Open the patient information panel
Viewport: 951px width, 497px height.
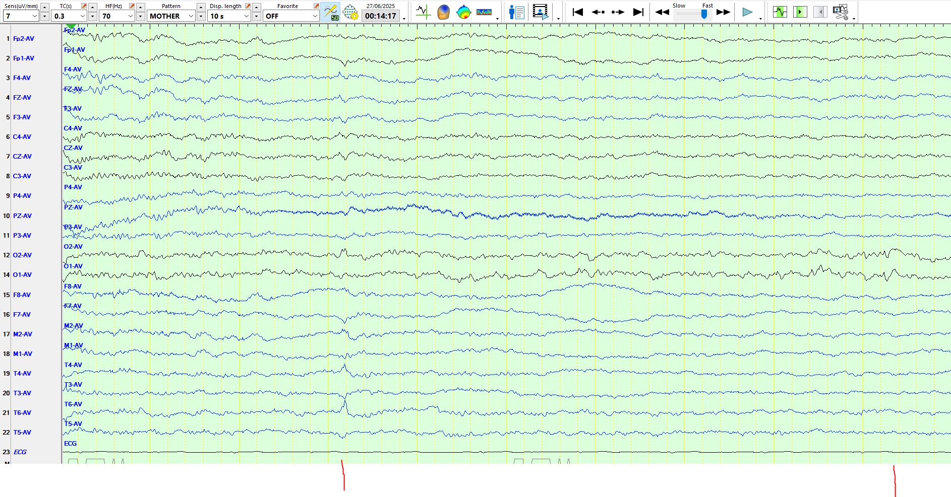(517, 12)
